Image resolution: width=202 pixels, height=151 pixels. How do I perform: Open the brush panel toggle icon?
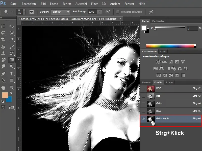(x=31, y=12)
